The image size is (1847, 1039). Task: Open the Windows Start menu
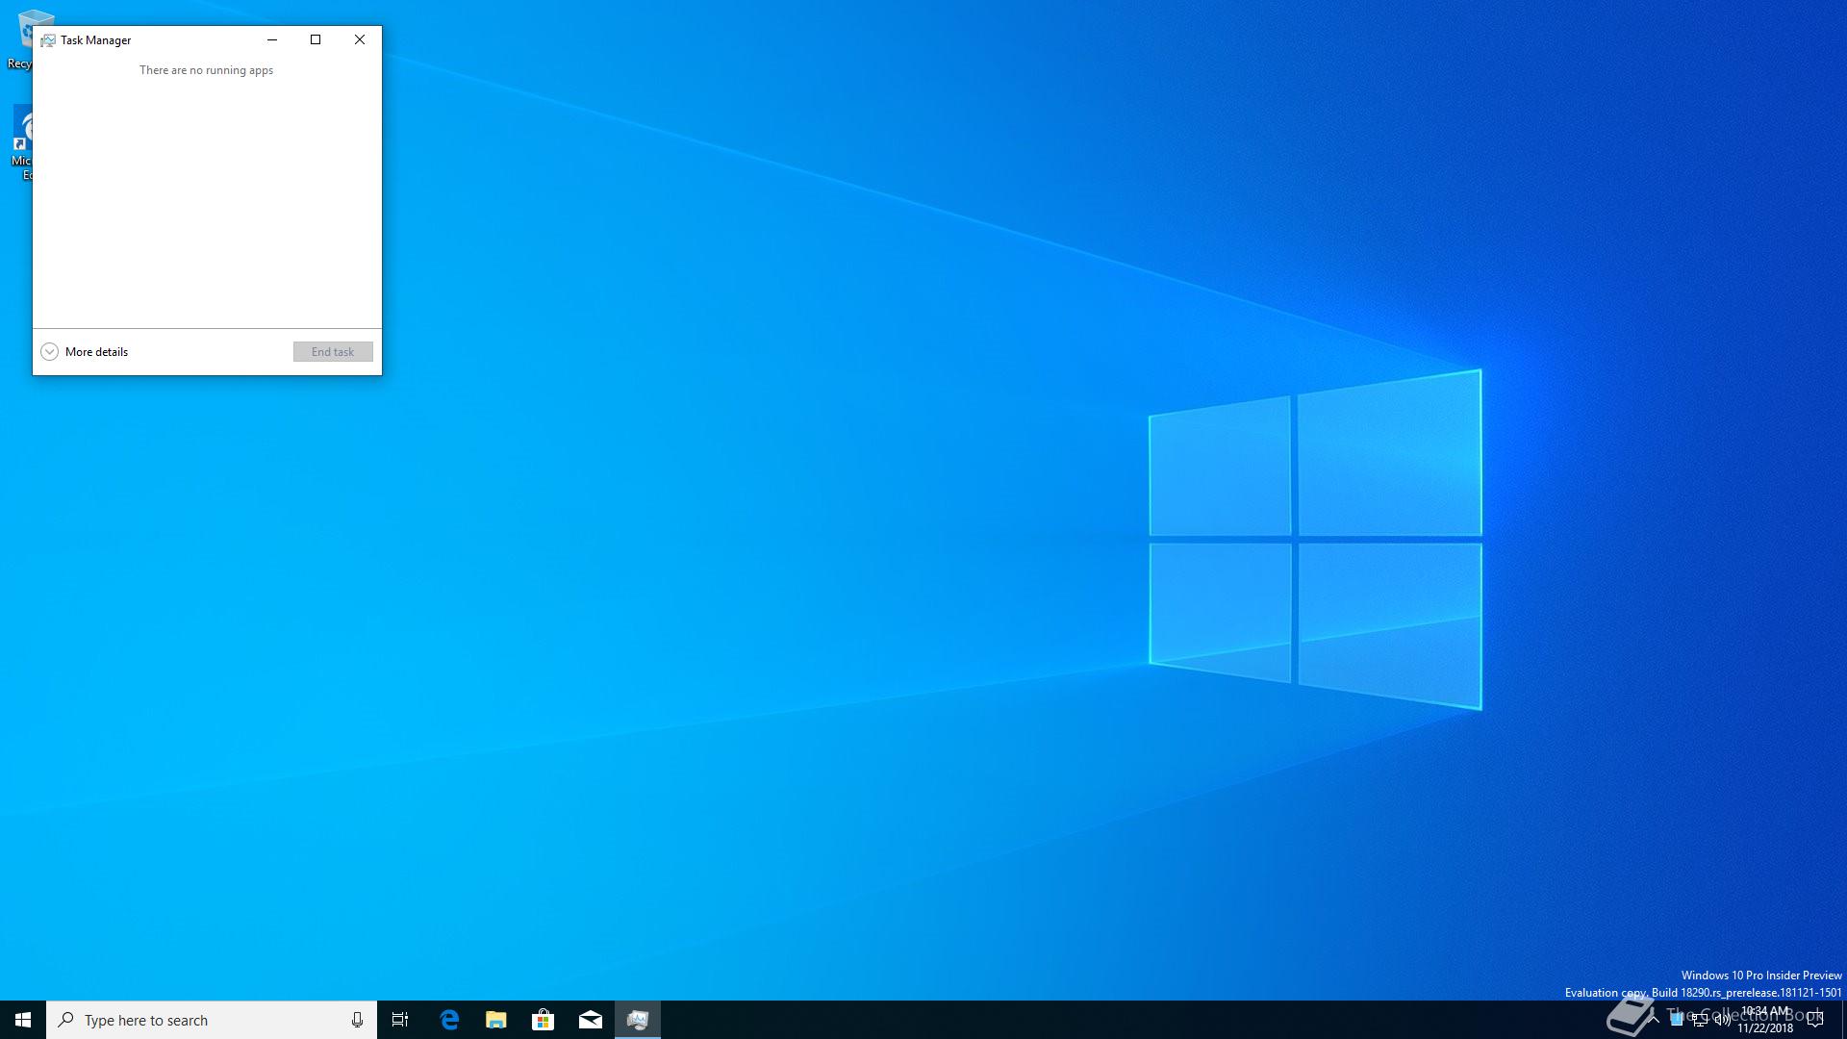tap(23, 1020)
